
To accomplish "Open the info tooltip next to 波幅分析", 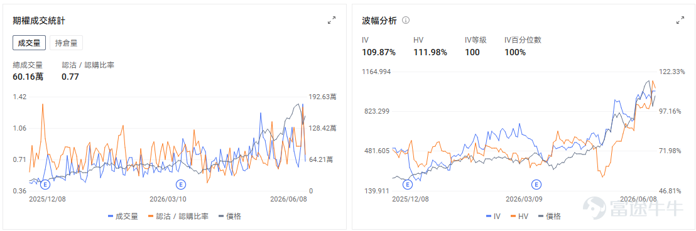I will (406, 20).
